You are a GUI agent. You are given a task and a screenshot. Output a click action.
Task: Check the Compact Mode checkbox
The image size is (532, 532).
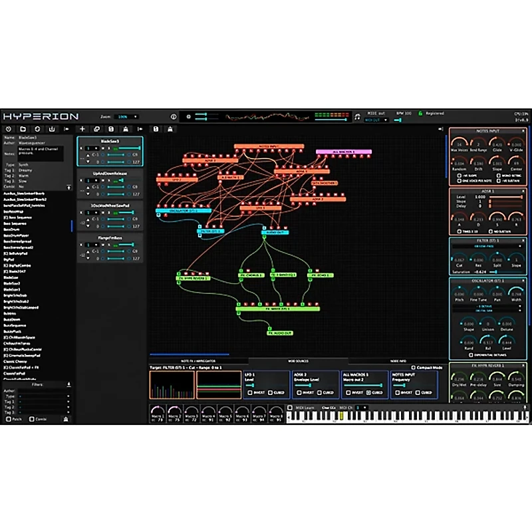click(414, 367)
